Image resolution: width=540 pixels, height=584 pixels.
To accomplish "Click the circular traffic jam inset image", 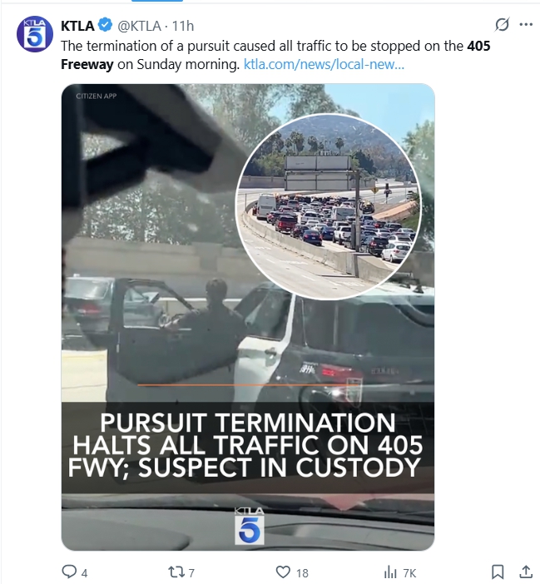I will (329, 206).
